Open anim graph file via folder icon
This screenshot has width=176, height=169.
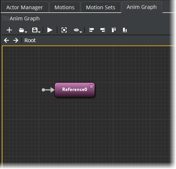point(21,30)
